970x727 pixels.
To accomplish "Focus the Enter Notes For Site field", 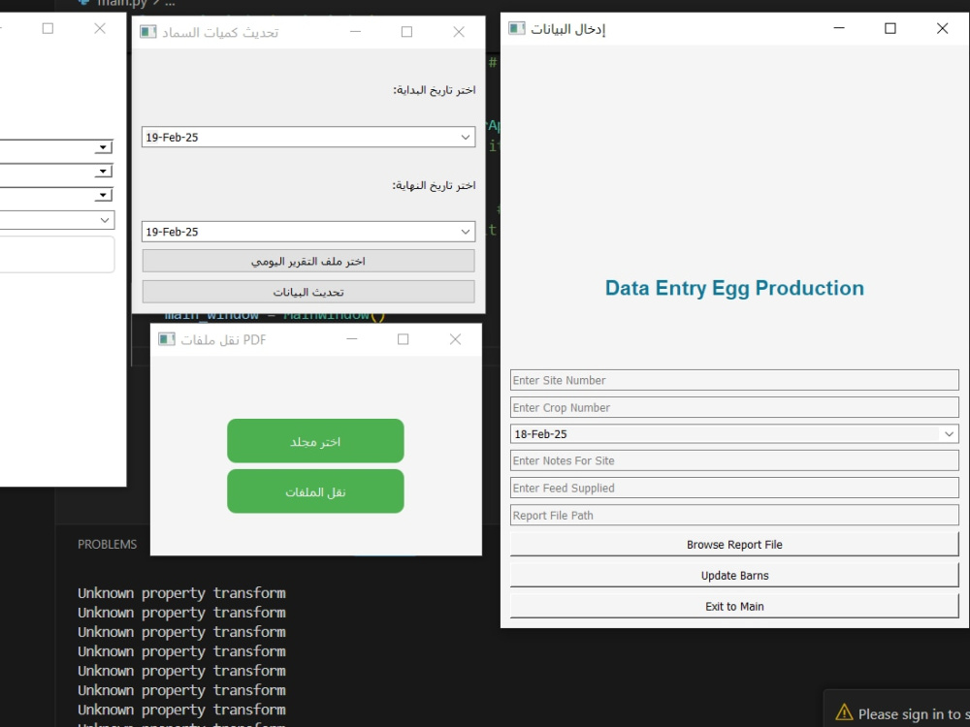I will pyautogui.click(x=734, y=460).
